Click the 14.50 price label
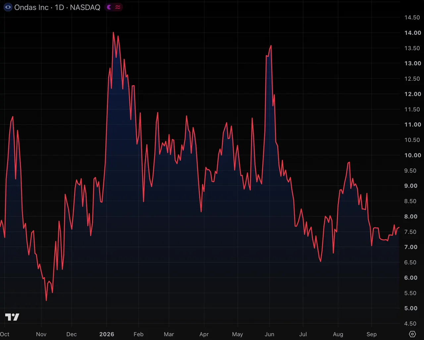424x340 pixels. click(x=412, y=18)
